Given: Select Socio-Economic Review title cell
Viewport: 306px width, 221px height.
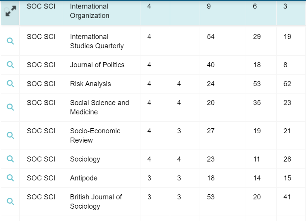Looking at the screenshot, I should click(x=95, y=136).
